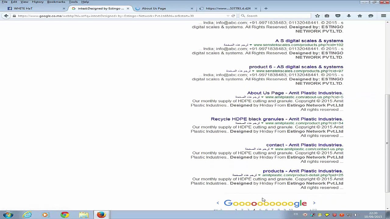
Task: Save page to Pocket icon
Action: [338, 16]
